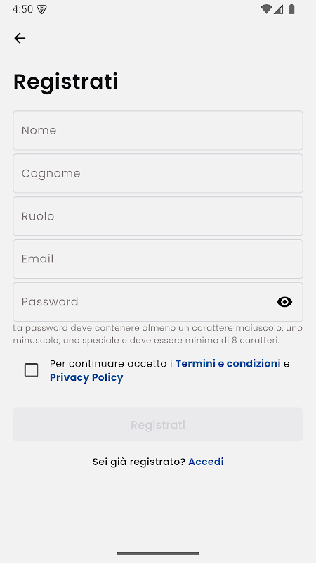Open the Termini e condizioni link
Viewport: 316px width, 563px height.
228,364
